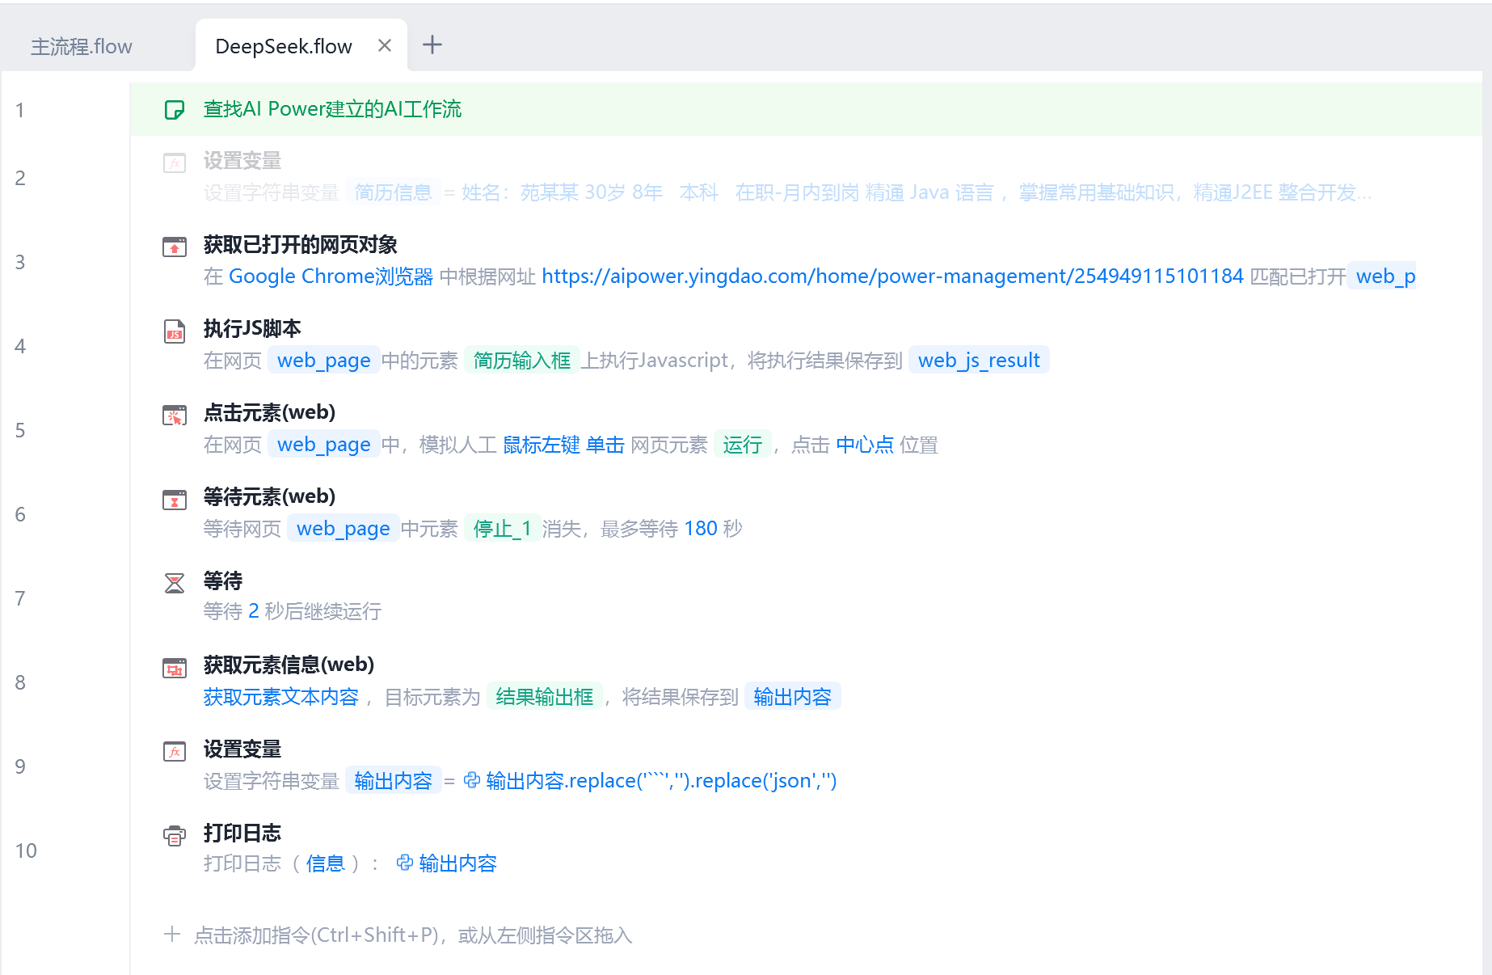Click the 点击元素(web) step icon
The width and height of the screenshot is (1492, 975).
[x=175, y=415]
